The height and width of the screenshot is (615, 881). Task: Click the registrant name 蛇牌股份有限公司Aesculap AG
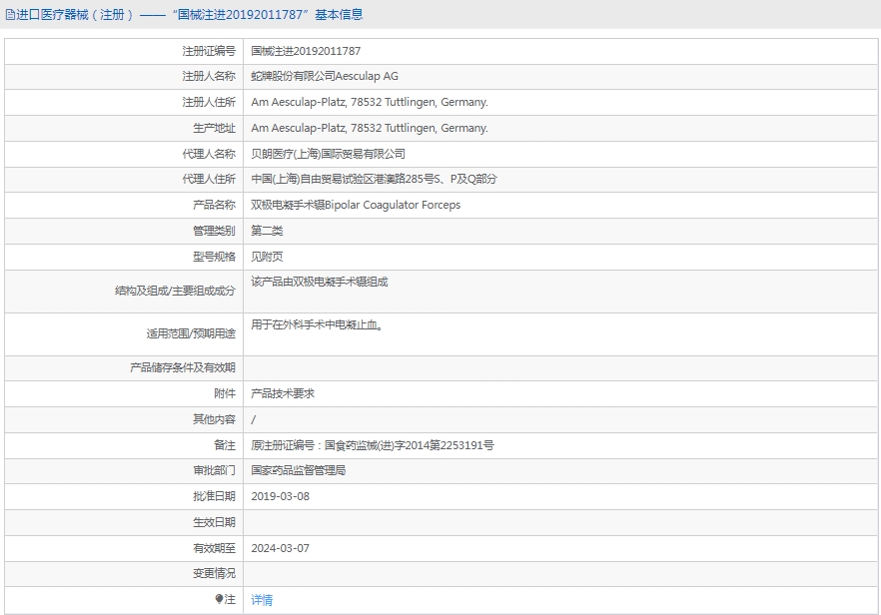(x=325, y=77)
